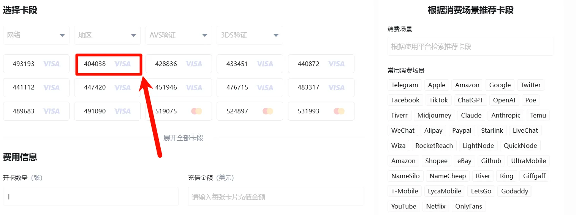
Task: Select the Twitter scenario tag
Action: coord(531,85)
